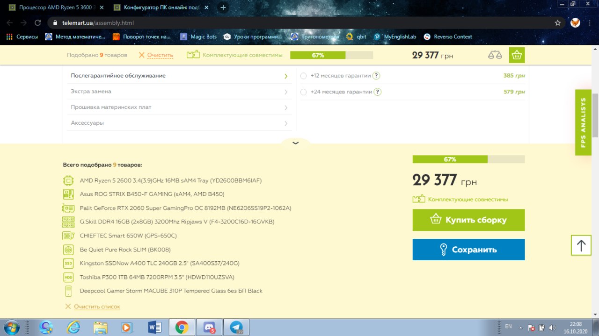Click the help icon next to +12 месяцев гарантии
Screen dimensions: 599x336
pos(376,76)
